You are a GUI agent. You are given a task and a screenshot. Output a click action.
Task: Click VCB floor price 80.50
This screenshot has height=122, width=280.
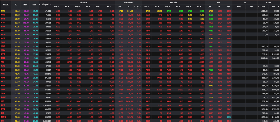coord(35,15)
